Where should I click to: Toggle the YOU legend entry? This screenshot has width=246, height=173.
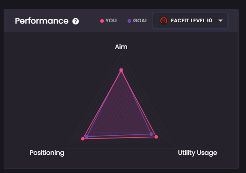[108, 20]
